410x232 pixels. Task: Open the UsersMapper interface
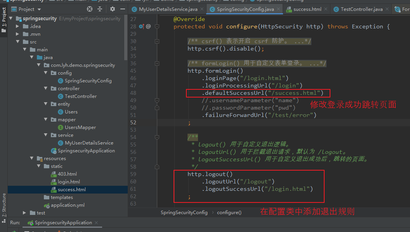click(x=80, y=127)
